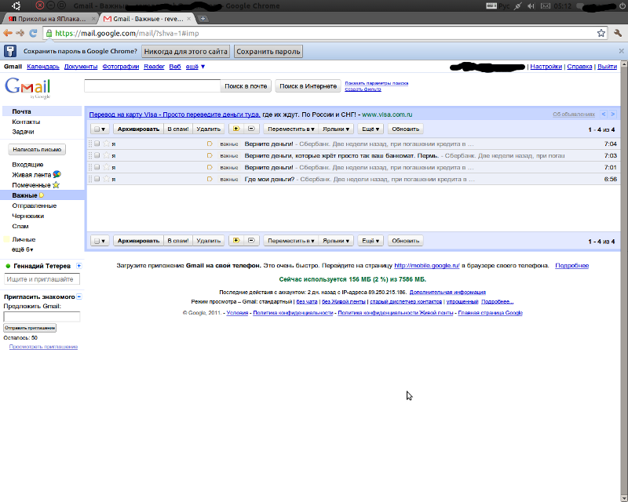Expand the bottom toolbar 'Ещё' dropdown
Viewport: 628px width, 502px height.
[371, 241]
